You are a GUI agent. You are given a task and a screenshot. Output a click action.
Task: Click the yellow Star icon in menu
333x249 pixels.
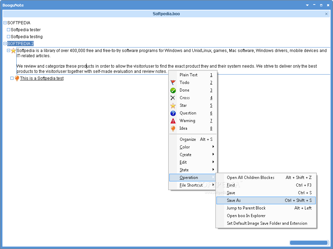click(173, 105)
